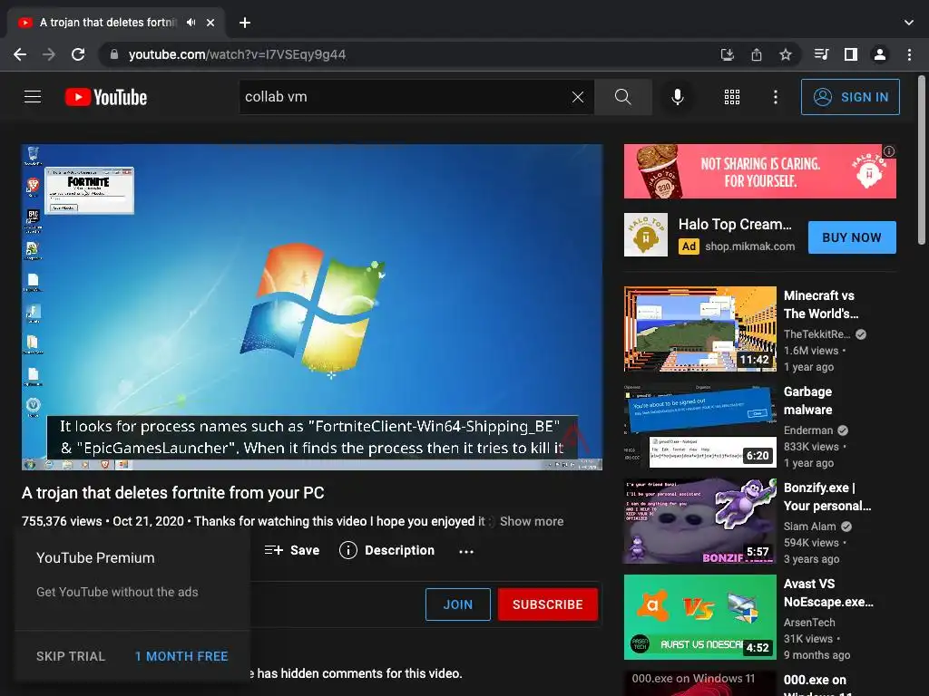Open the Garbage malware video thumbnail
Screen dimensions: 929x696
(x=699, y=426)
